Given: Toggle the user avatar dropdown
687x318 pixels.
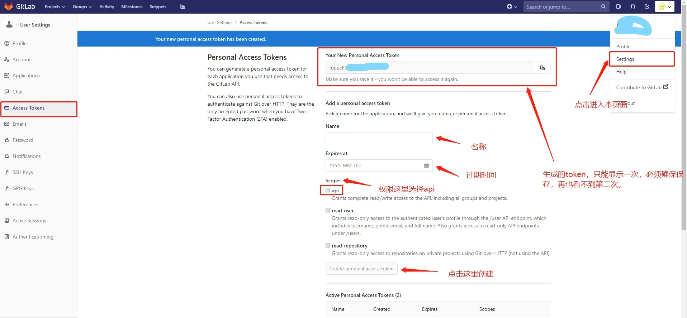Looking at the screenshot, I should (665, 6).
